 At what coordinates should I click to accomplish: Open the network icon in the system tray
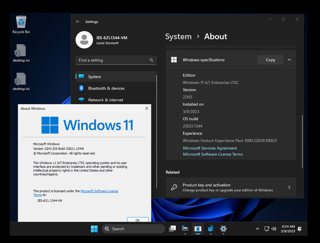[x=267, y=229]
